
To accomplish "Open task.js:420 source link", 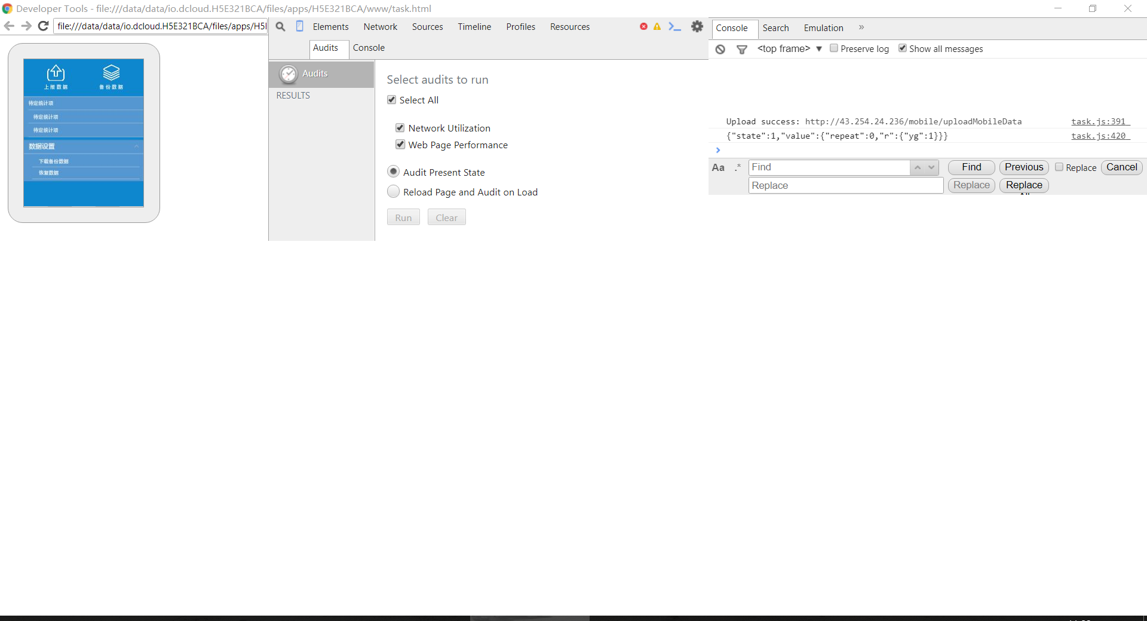I will point(1100,136).
